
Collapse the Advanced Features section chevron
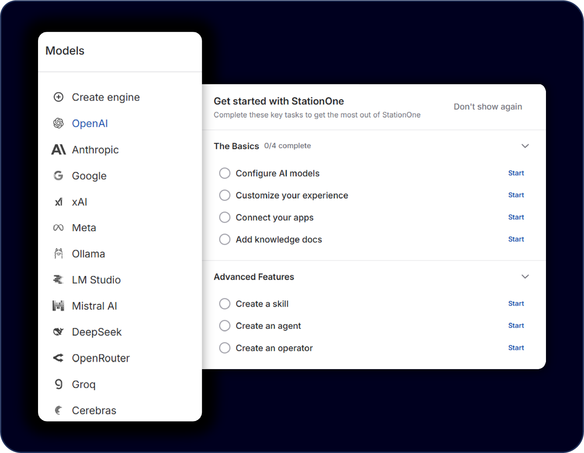click(525, 277)
